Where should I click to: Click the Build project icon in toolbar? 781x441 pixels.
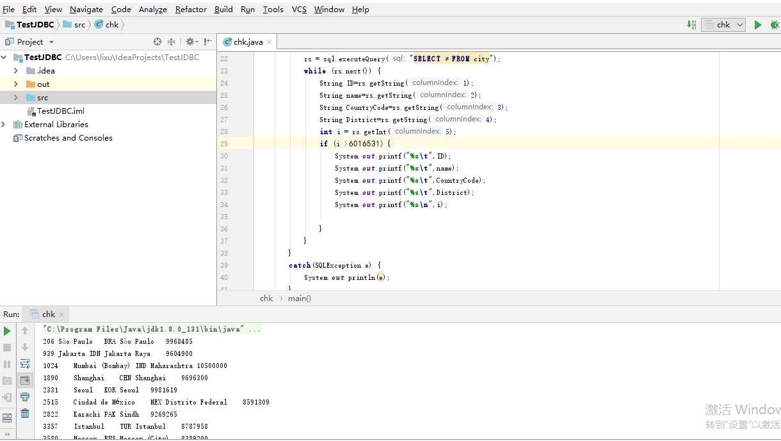click(x=692, y=24)
